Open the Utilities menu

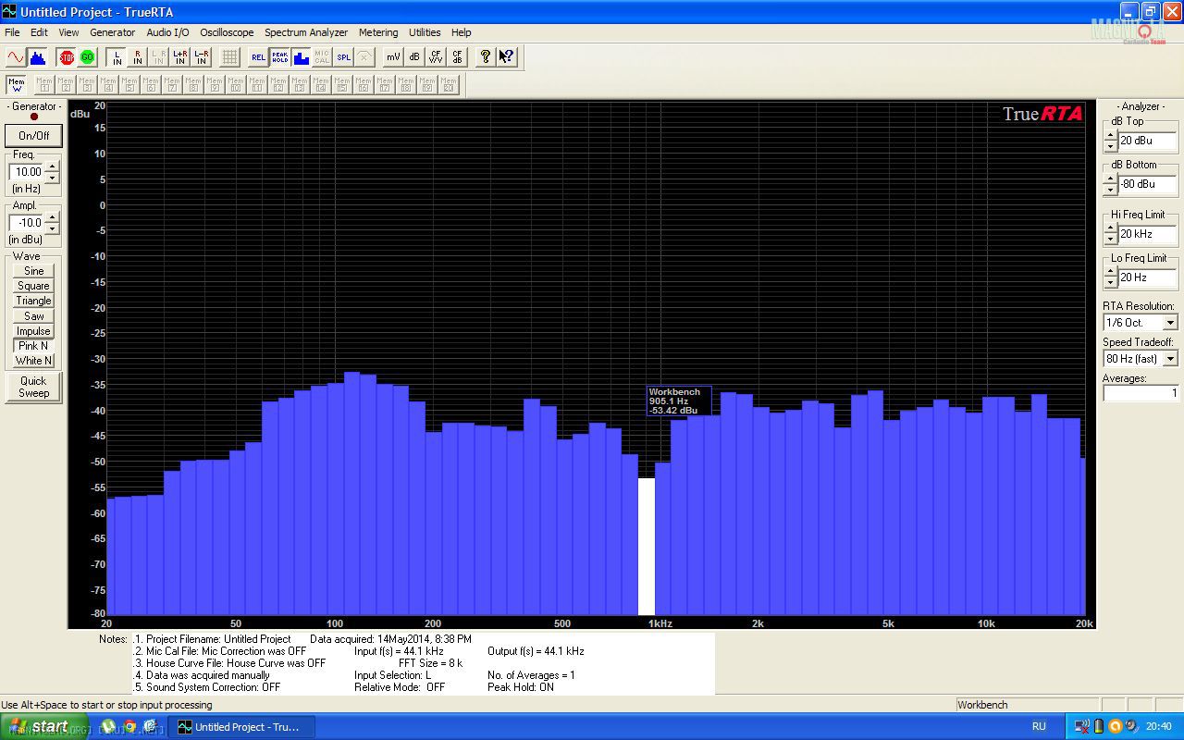click(x=425, y=32)
